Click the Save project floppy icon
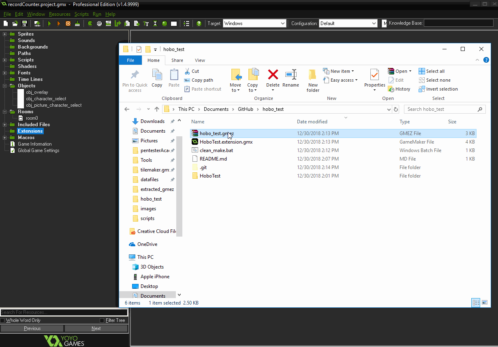 point(24,23)
